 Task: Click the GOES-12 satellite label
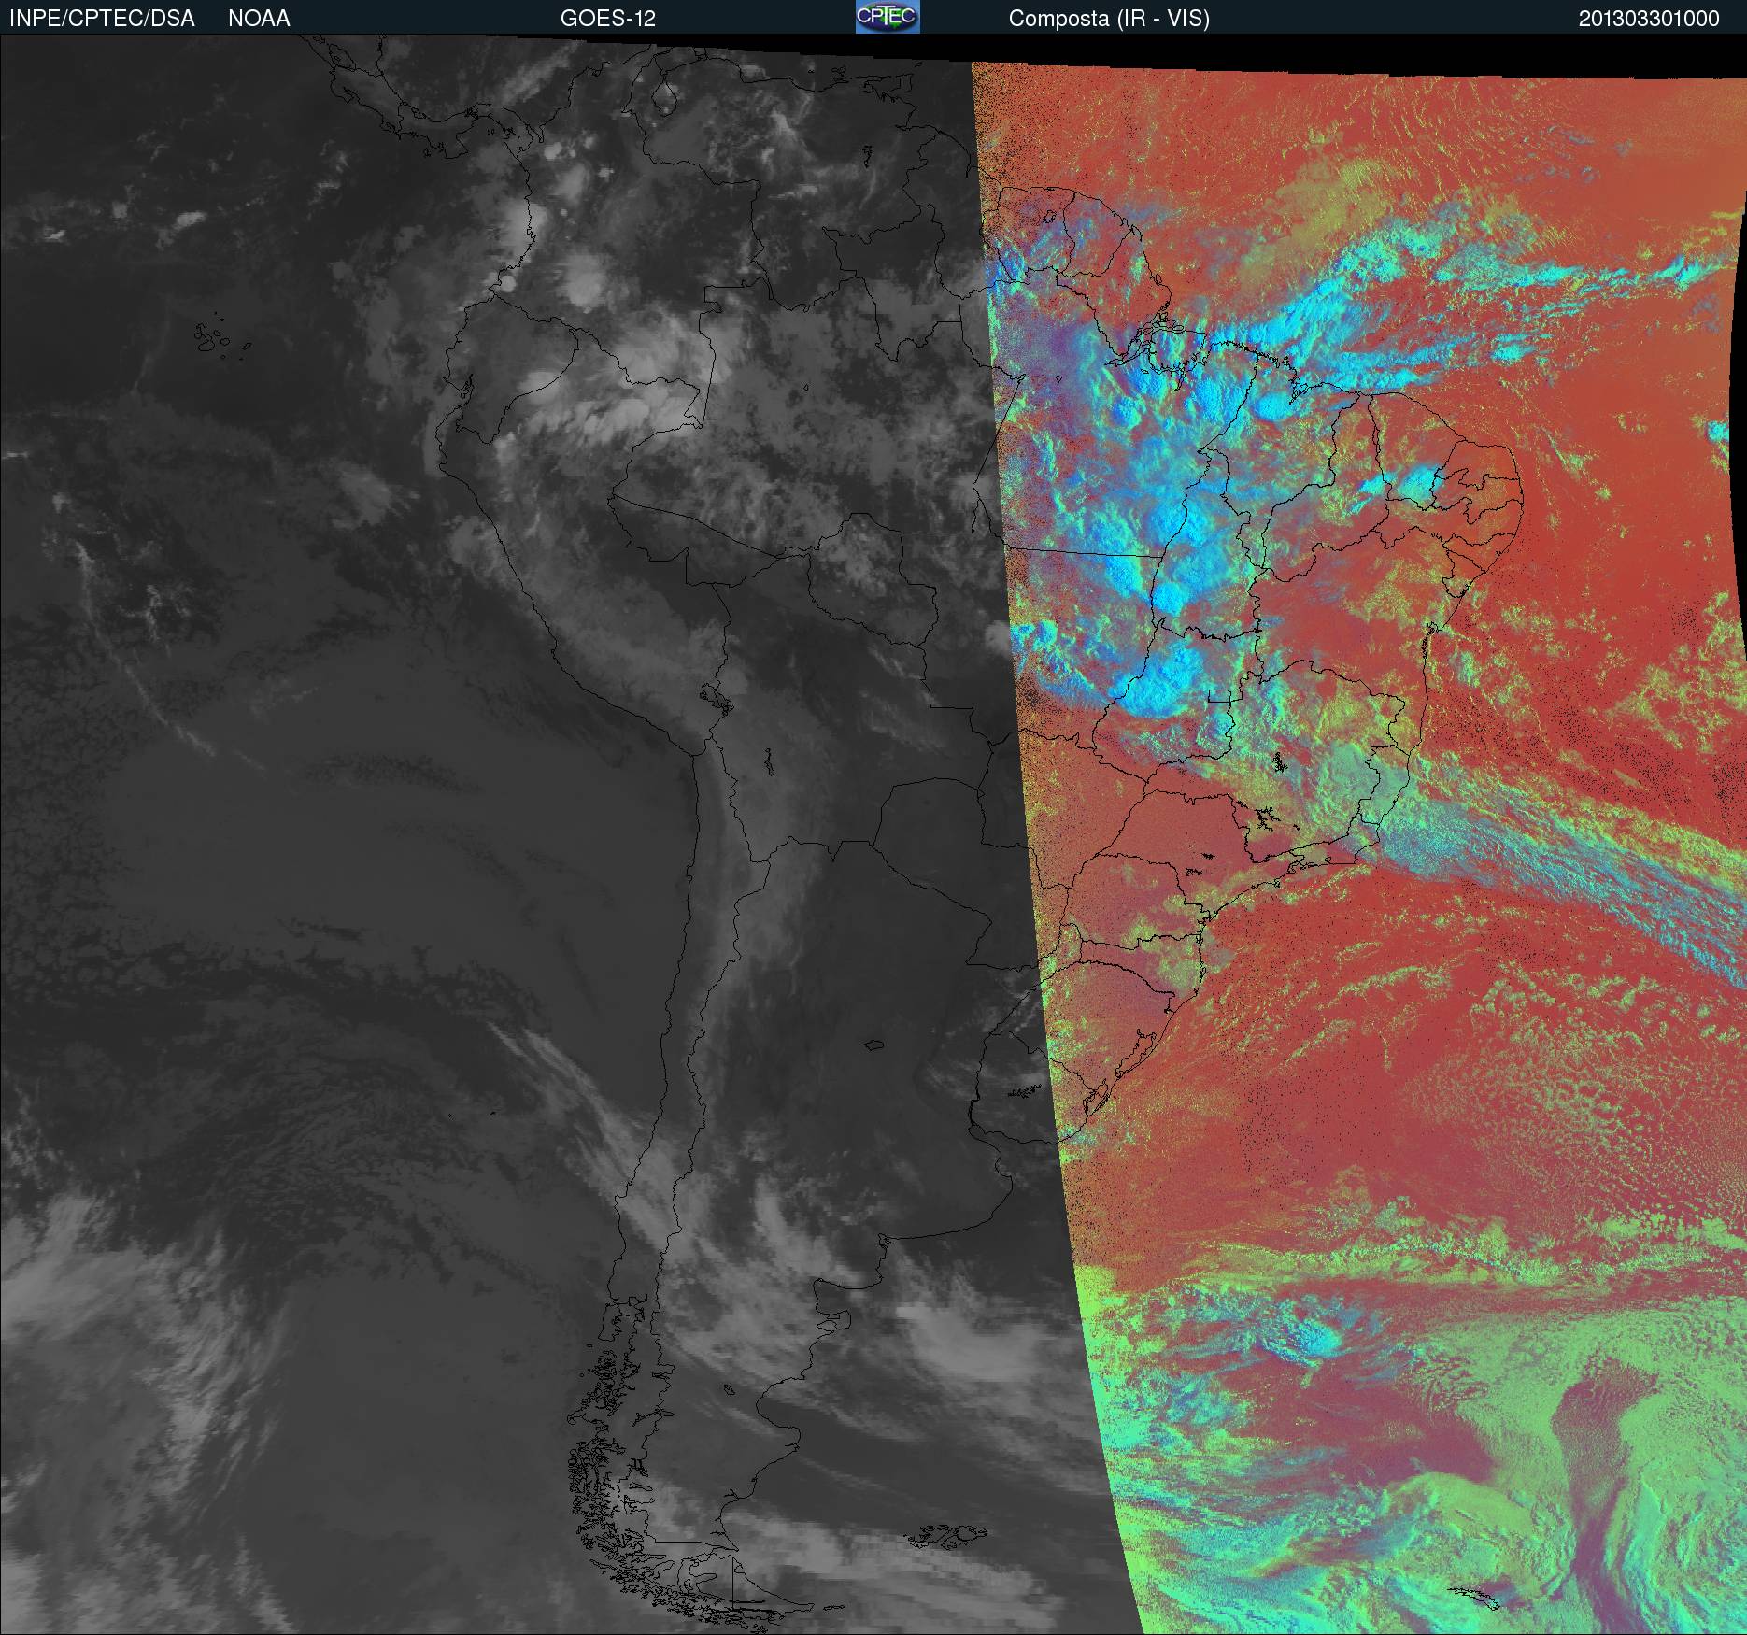pyautogui.click(x=607, y=19)
